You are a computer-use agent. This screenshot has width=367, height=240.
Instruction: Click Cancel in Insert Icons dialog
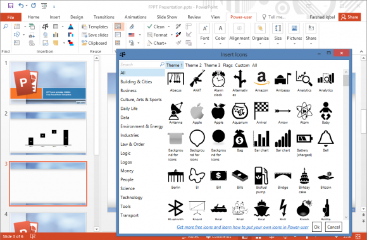[333, 227]
